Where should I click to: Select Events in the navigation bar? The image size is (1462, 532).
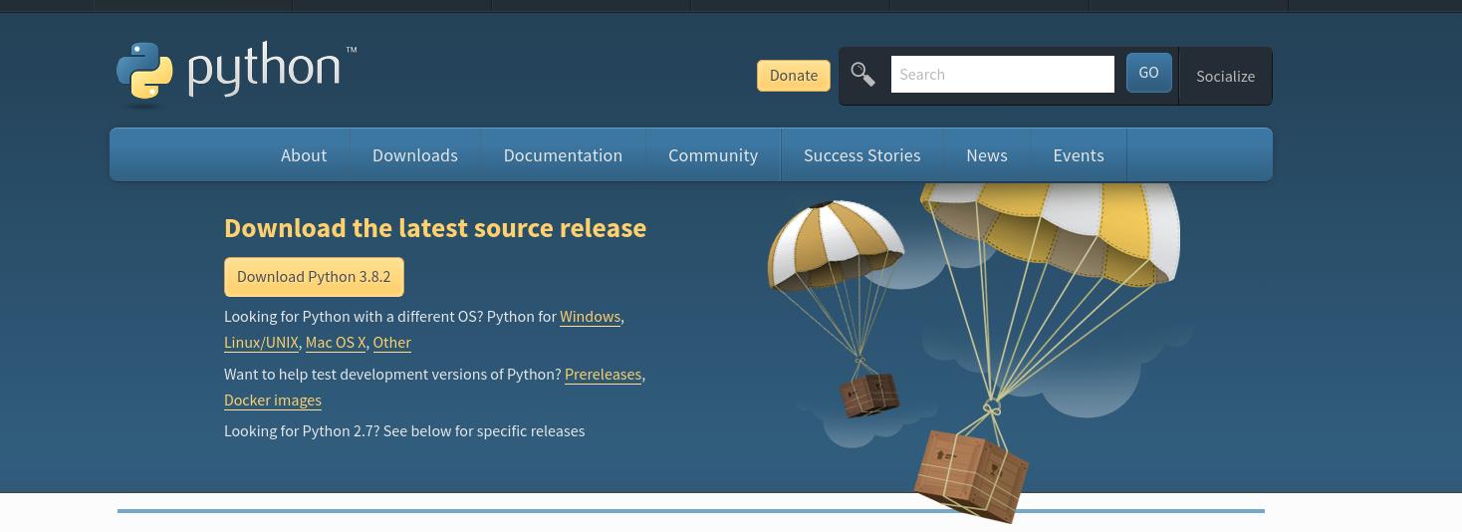click(x=1079, y=155)
